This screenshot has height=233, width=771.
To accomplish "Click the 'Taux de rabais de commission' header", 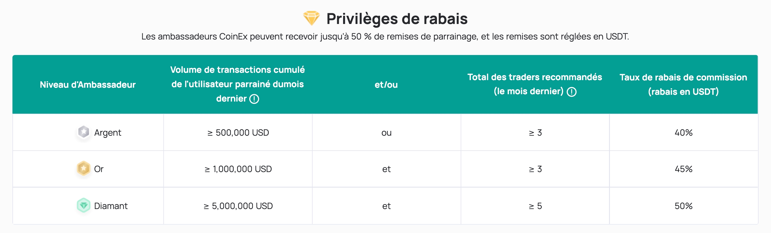I will tap(683, 77).
